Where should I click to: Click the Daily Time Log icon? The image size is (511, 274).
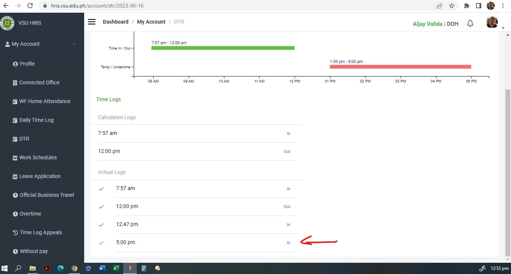15,120
